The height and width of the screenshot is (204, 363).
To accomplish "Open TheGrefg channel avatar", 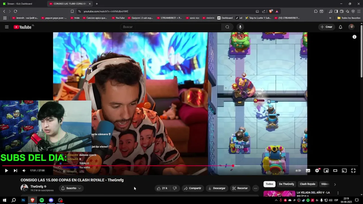I will 24,188.
